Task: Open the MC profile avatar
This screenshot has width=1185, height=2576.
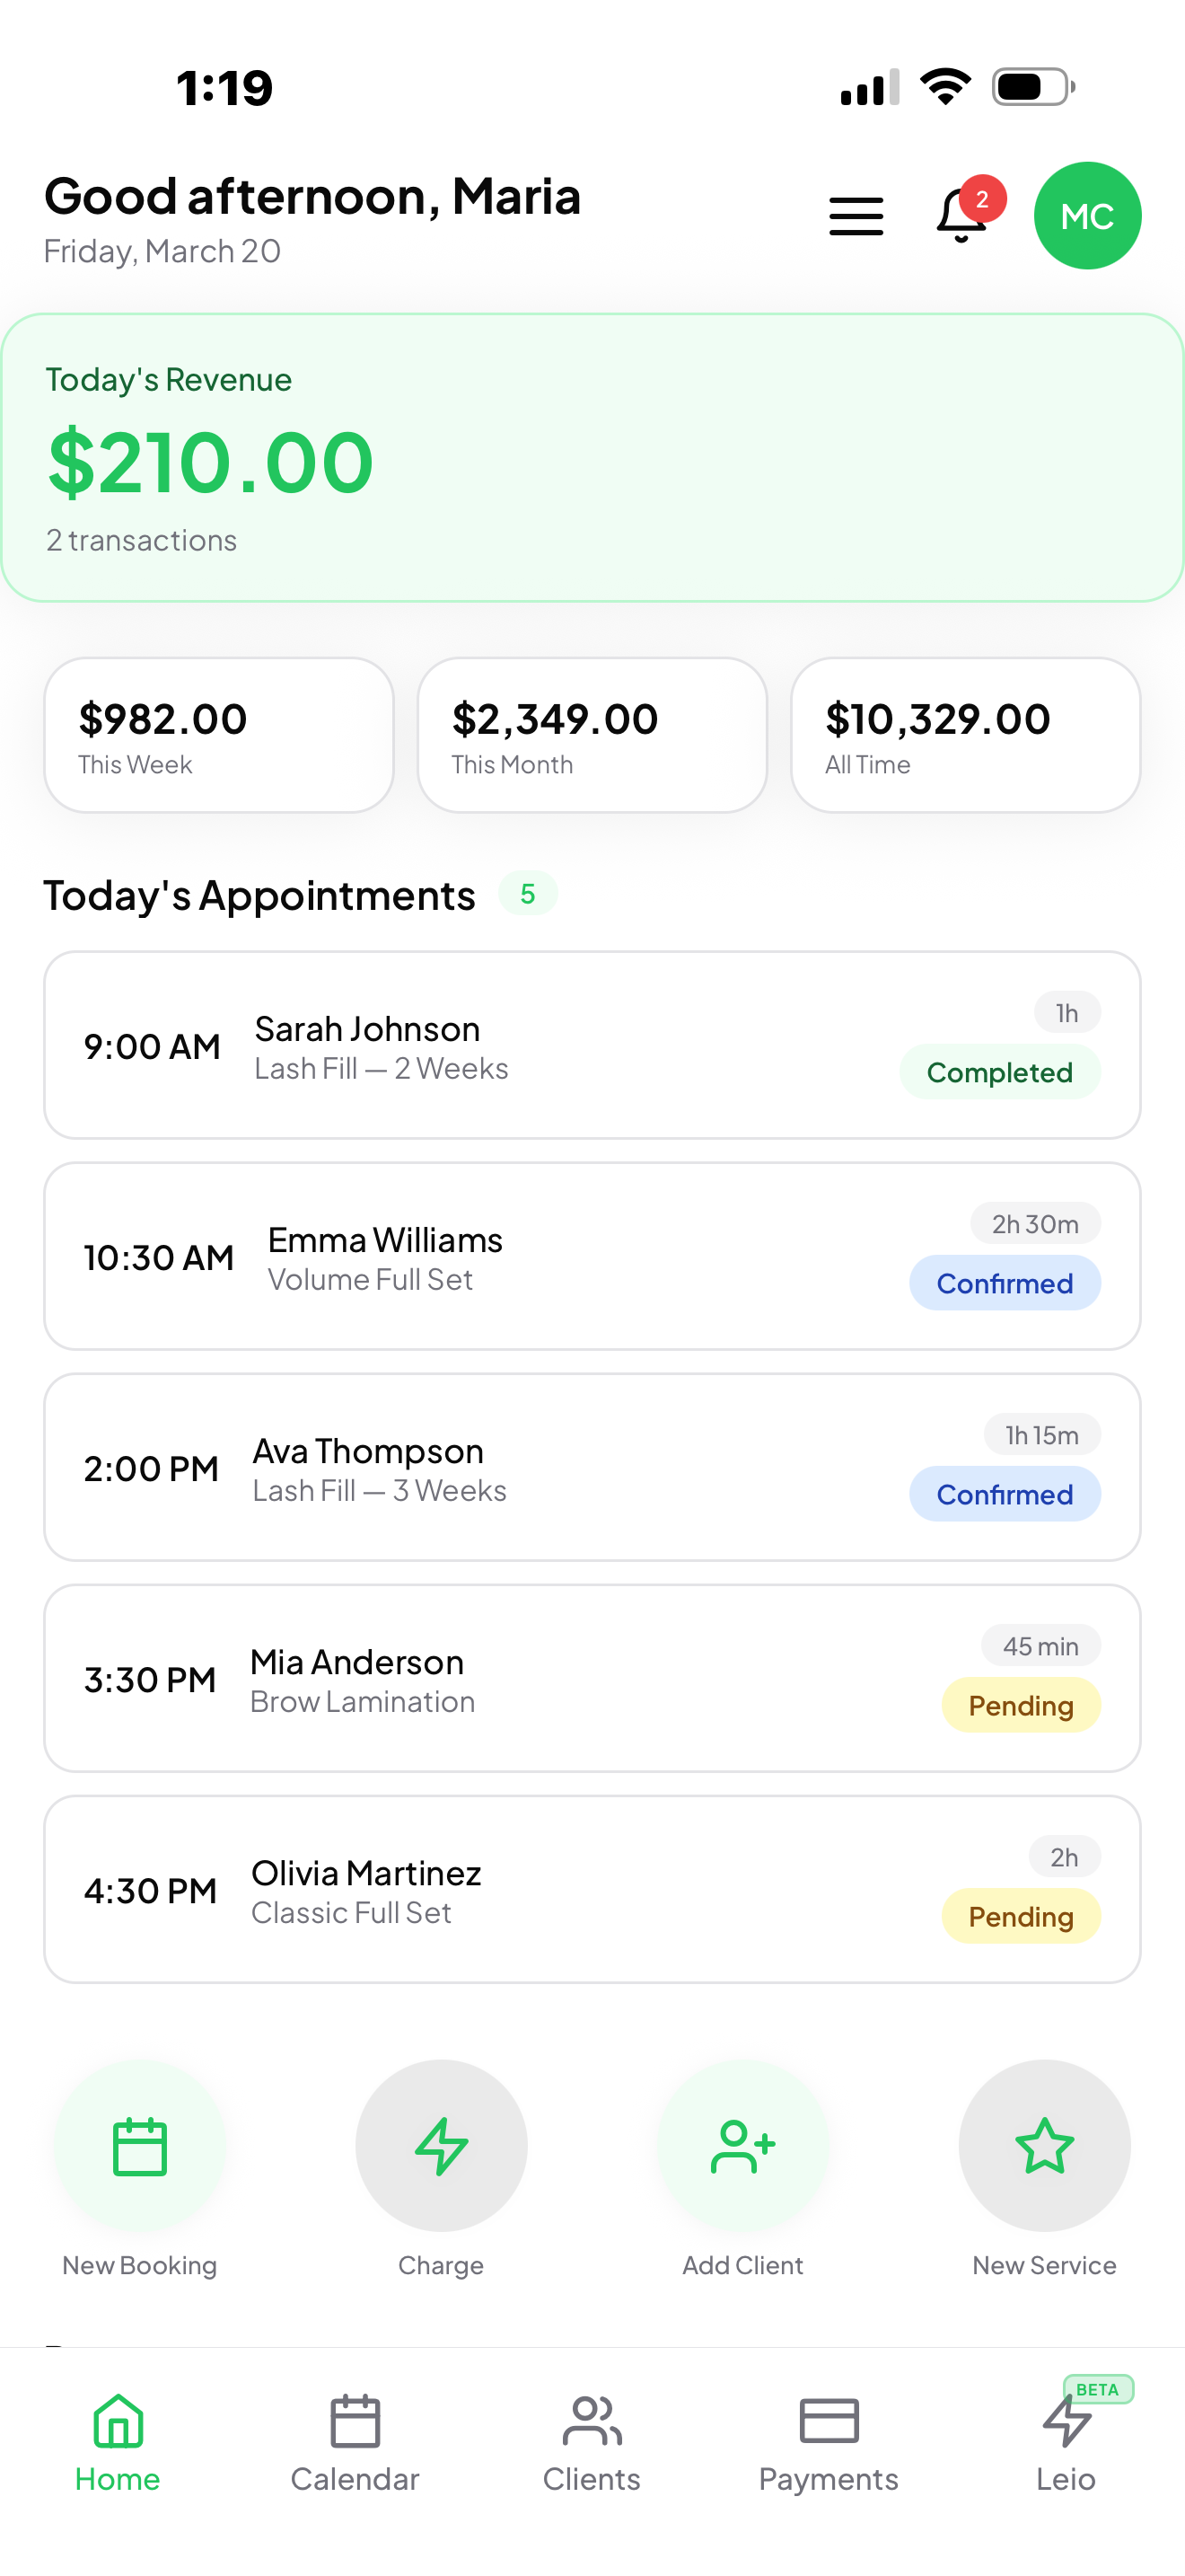Action: coord(1087,216)
